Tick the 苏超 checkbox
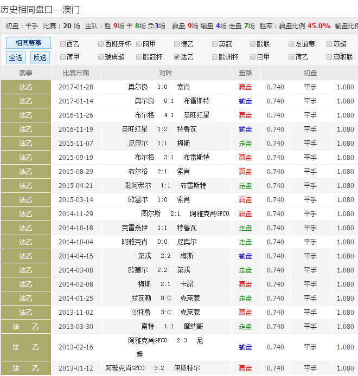The height and width of the screenshot is (376, 358). coord(329,44)
